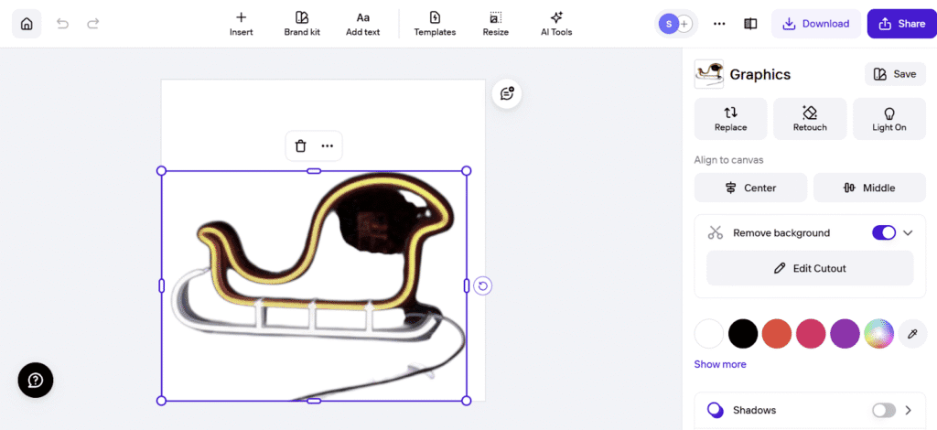
Task: Align graphic to canvas Center
Action: [750, 188]
